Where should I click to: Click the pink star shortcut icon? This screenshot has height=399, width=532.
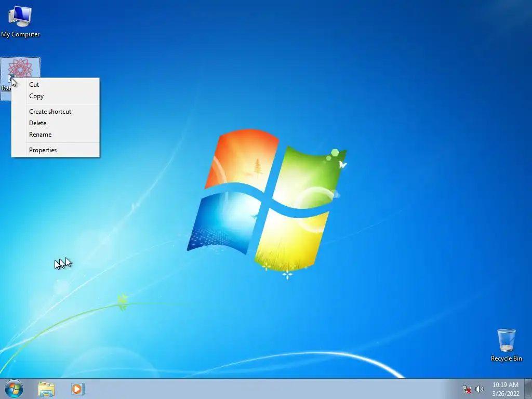20,69
